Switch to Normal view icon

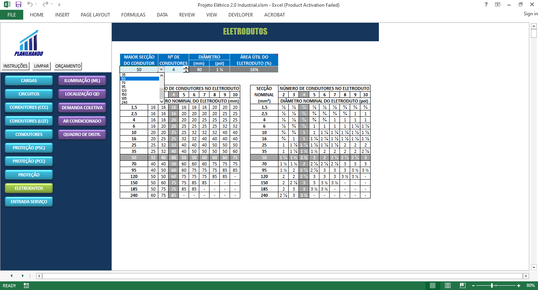(433, 285)
